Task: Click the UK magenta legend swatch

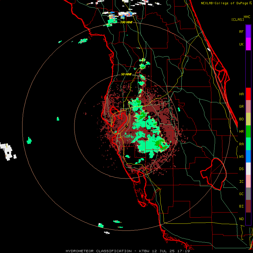Action: tap(248, 44)
